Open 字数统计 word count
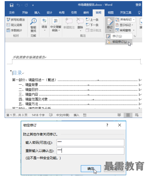 [14, 30]
